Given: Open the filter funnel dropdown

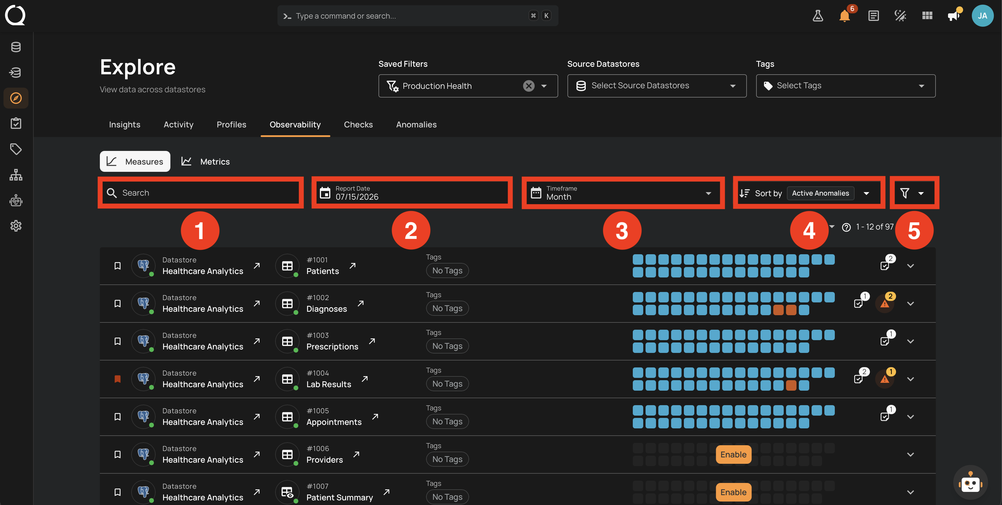Looking at the screenshot, I should (x=914, y=193).
